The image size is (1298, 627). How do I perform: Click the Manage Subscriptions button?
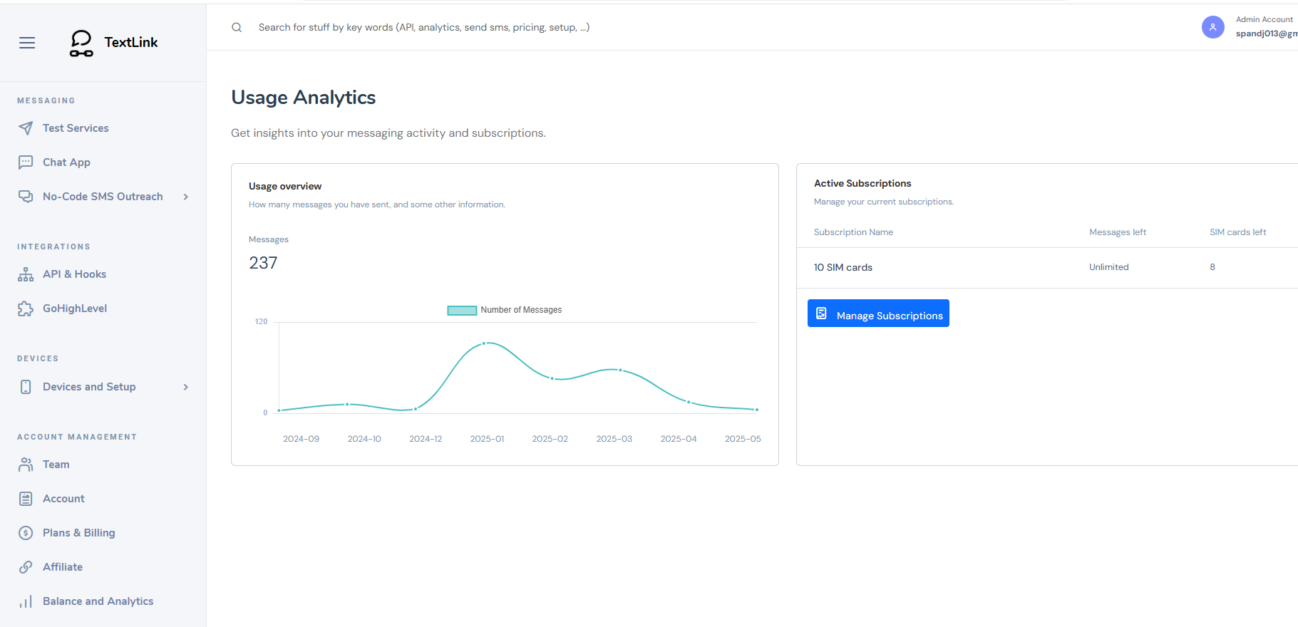pyautogui.click(x=878, y=313)
